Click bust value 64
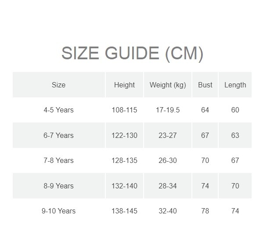The width and height of the screenshot is (267, 231). point(205,110)
